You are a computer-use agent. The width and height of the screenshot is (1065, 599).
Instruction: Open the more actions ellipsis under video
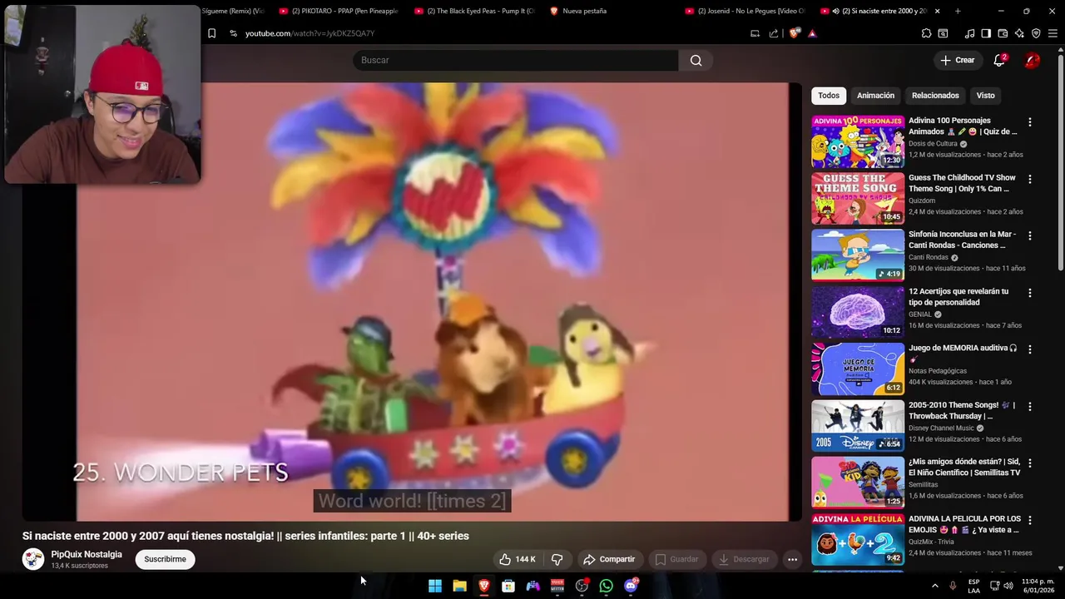[x=792, y=559]
